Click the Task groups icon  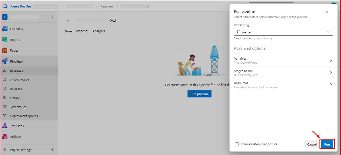point(5,107)
